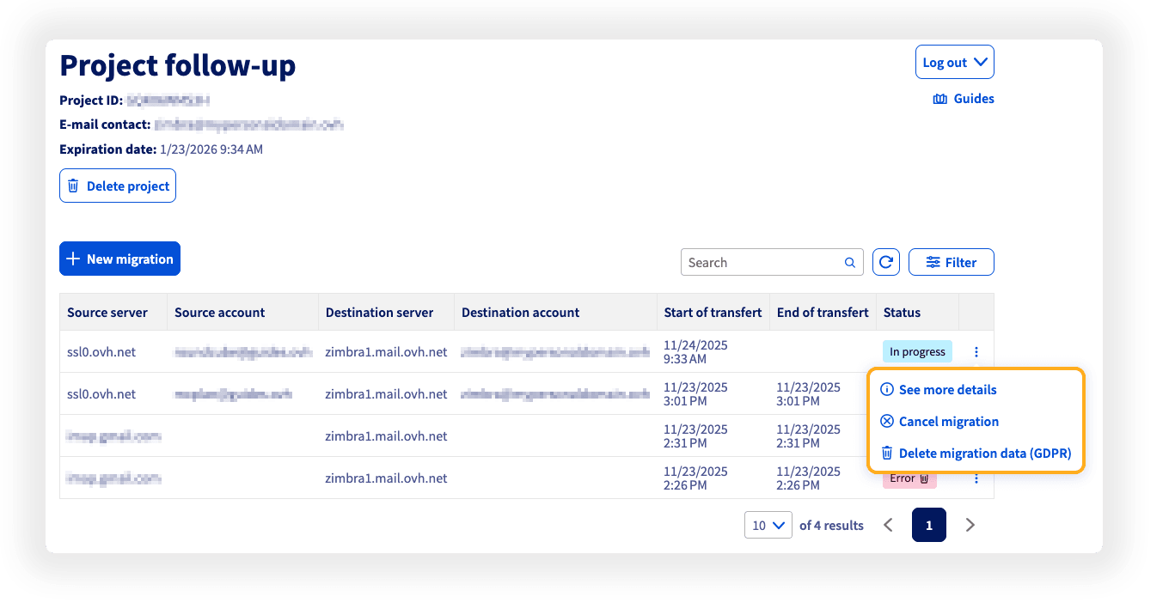Select page 1 in pagination

point(929,525)
